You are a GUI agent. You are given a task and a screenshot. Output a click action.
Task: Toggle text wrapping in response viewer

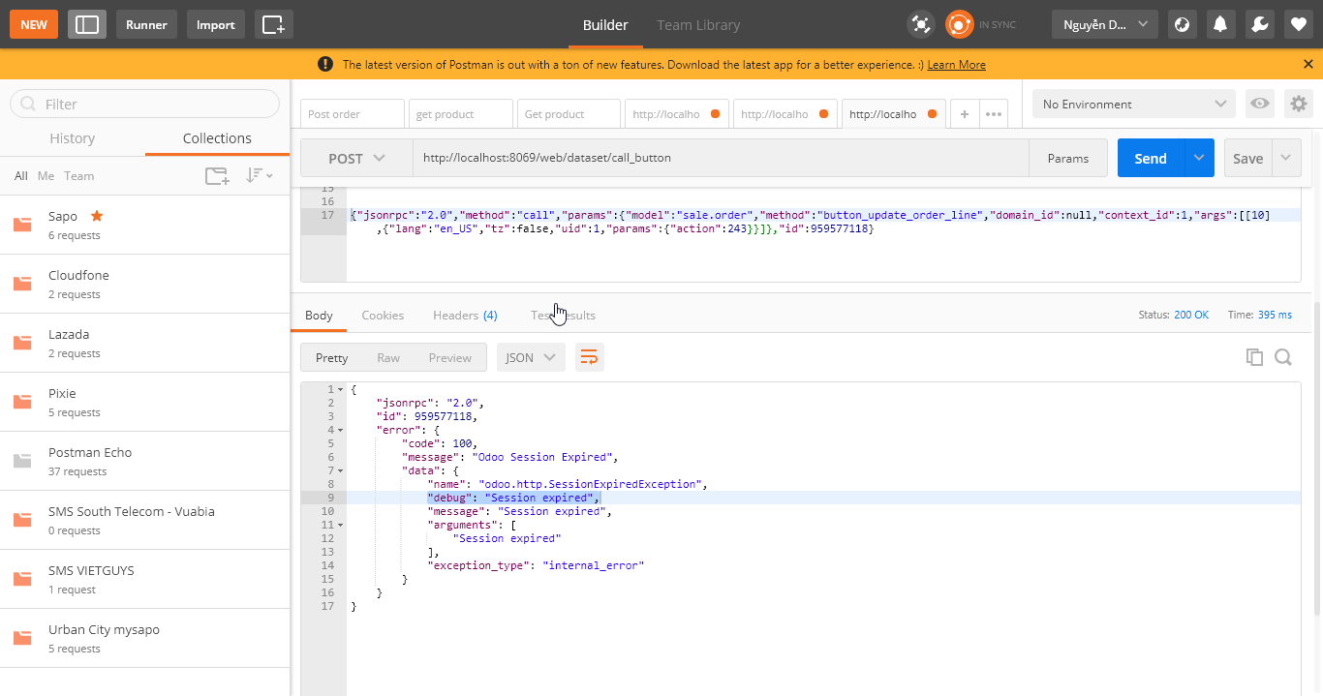(589, 356)
